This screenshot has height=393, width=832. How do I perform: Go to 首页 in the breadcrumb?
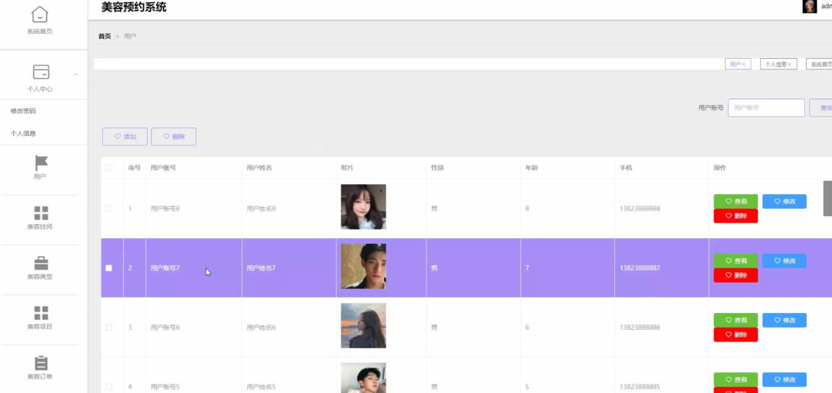pyautogui.click(x=105, y=37)
